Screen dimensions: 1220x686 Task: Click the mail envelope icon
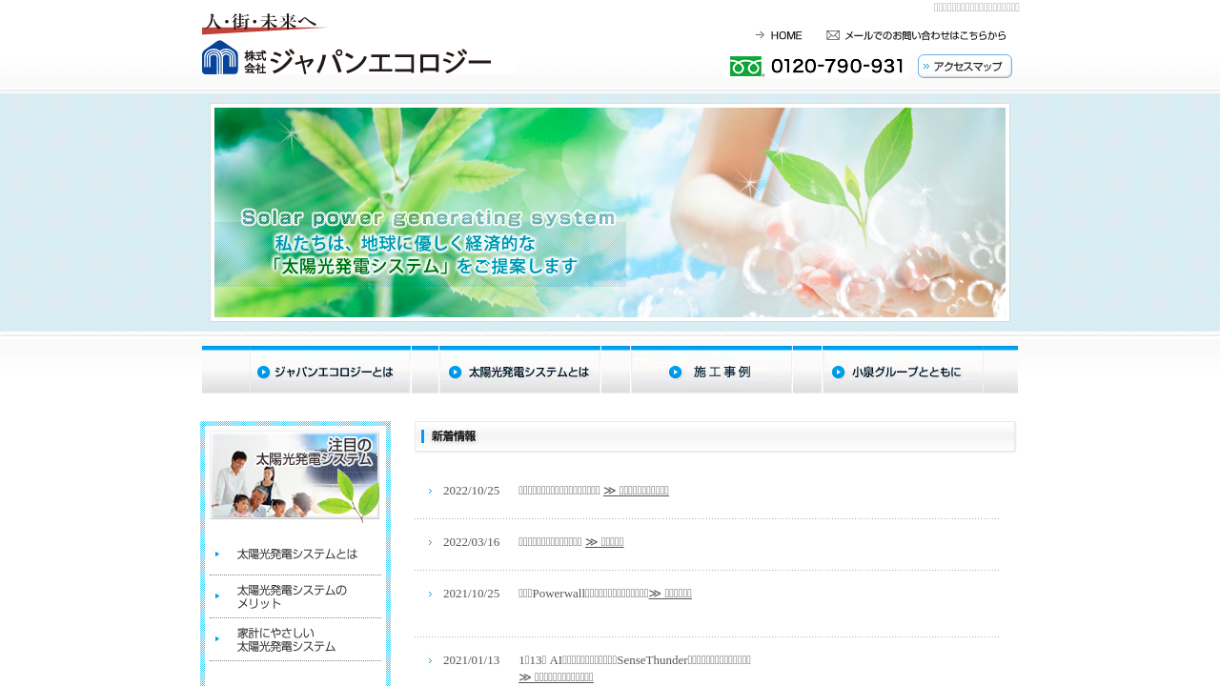click(833, 35)
